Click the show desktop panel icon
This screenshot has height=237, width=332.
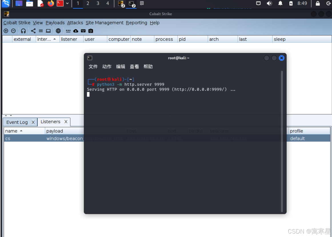19,3
